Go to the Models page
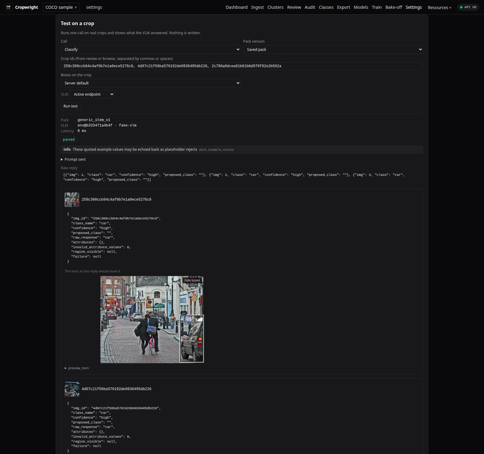Viewport: 484px width, 454px height. [361, 7]
